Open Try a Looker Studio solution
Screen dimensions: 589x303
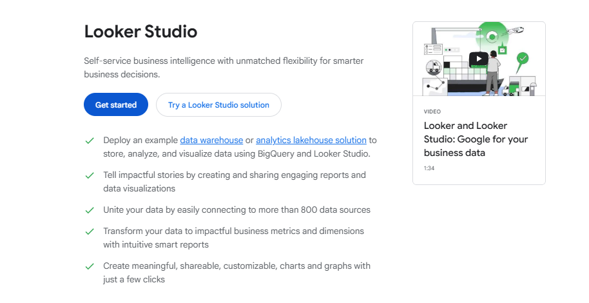point(218,105)
